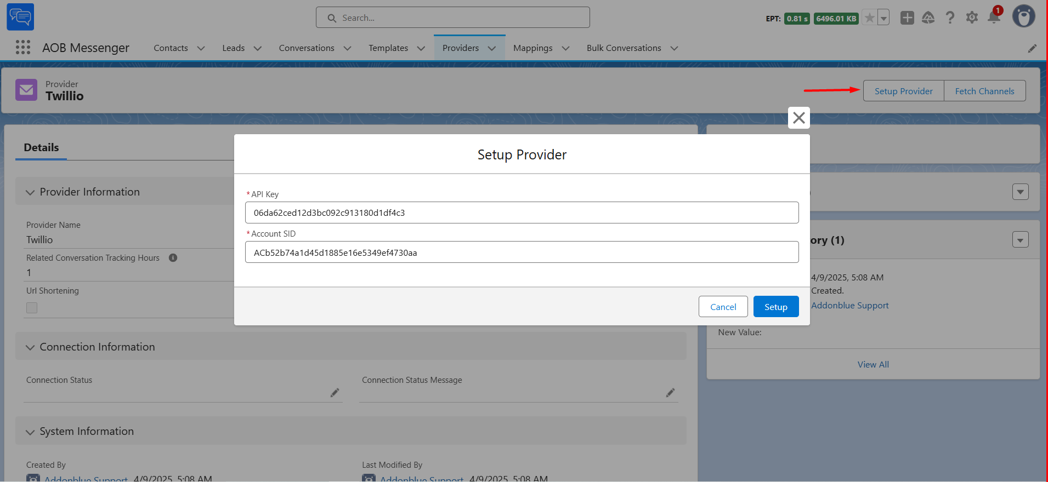Open the notifications bell

click(994, 17)
